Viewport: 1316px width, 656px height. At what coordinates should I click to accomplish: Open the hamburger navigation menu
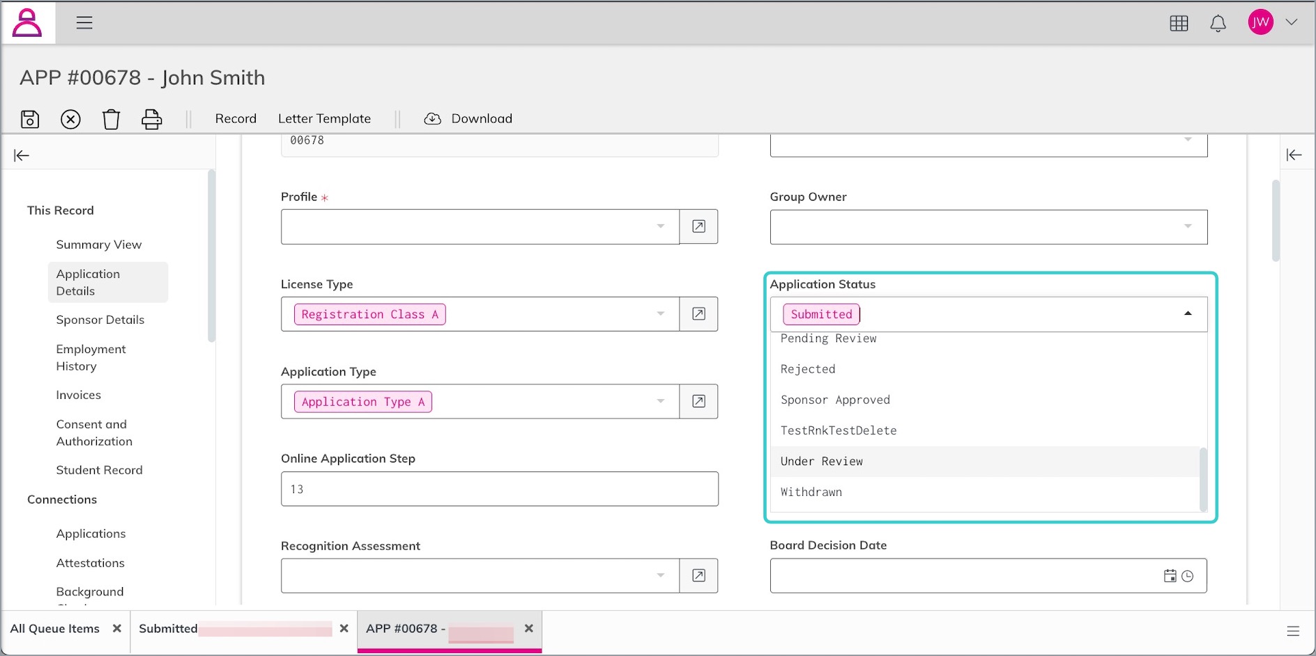[x=84, y=23]
